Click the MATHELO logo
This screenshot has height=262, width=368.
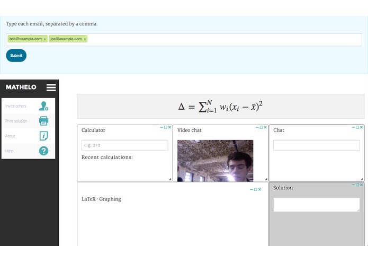click(x=21, y=87)
